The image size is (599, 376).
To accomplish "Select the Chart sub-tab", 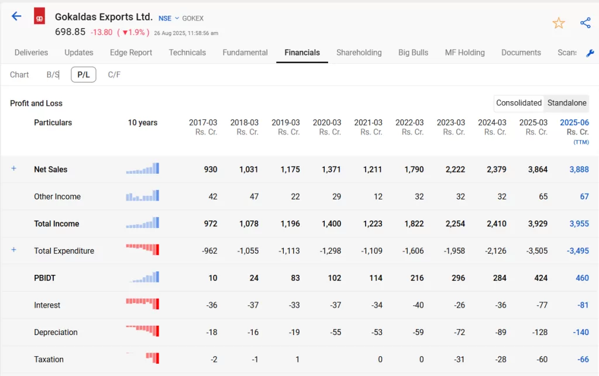I will [x=19, y=75].
